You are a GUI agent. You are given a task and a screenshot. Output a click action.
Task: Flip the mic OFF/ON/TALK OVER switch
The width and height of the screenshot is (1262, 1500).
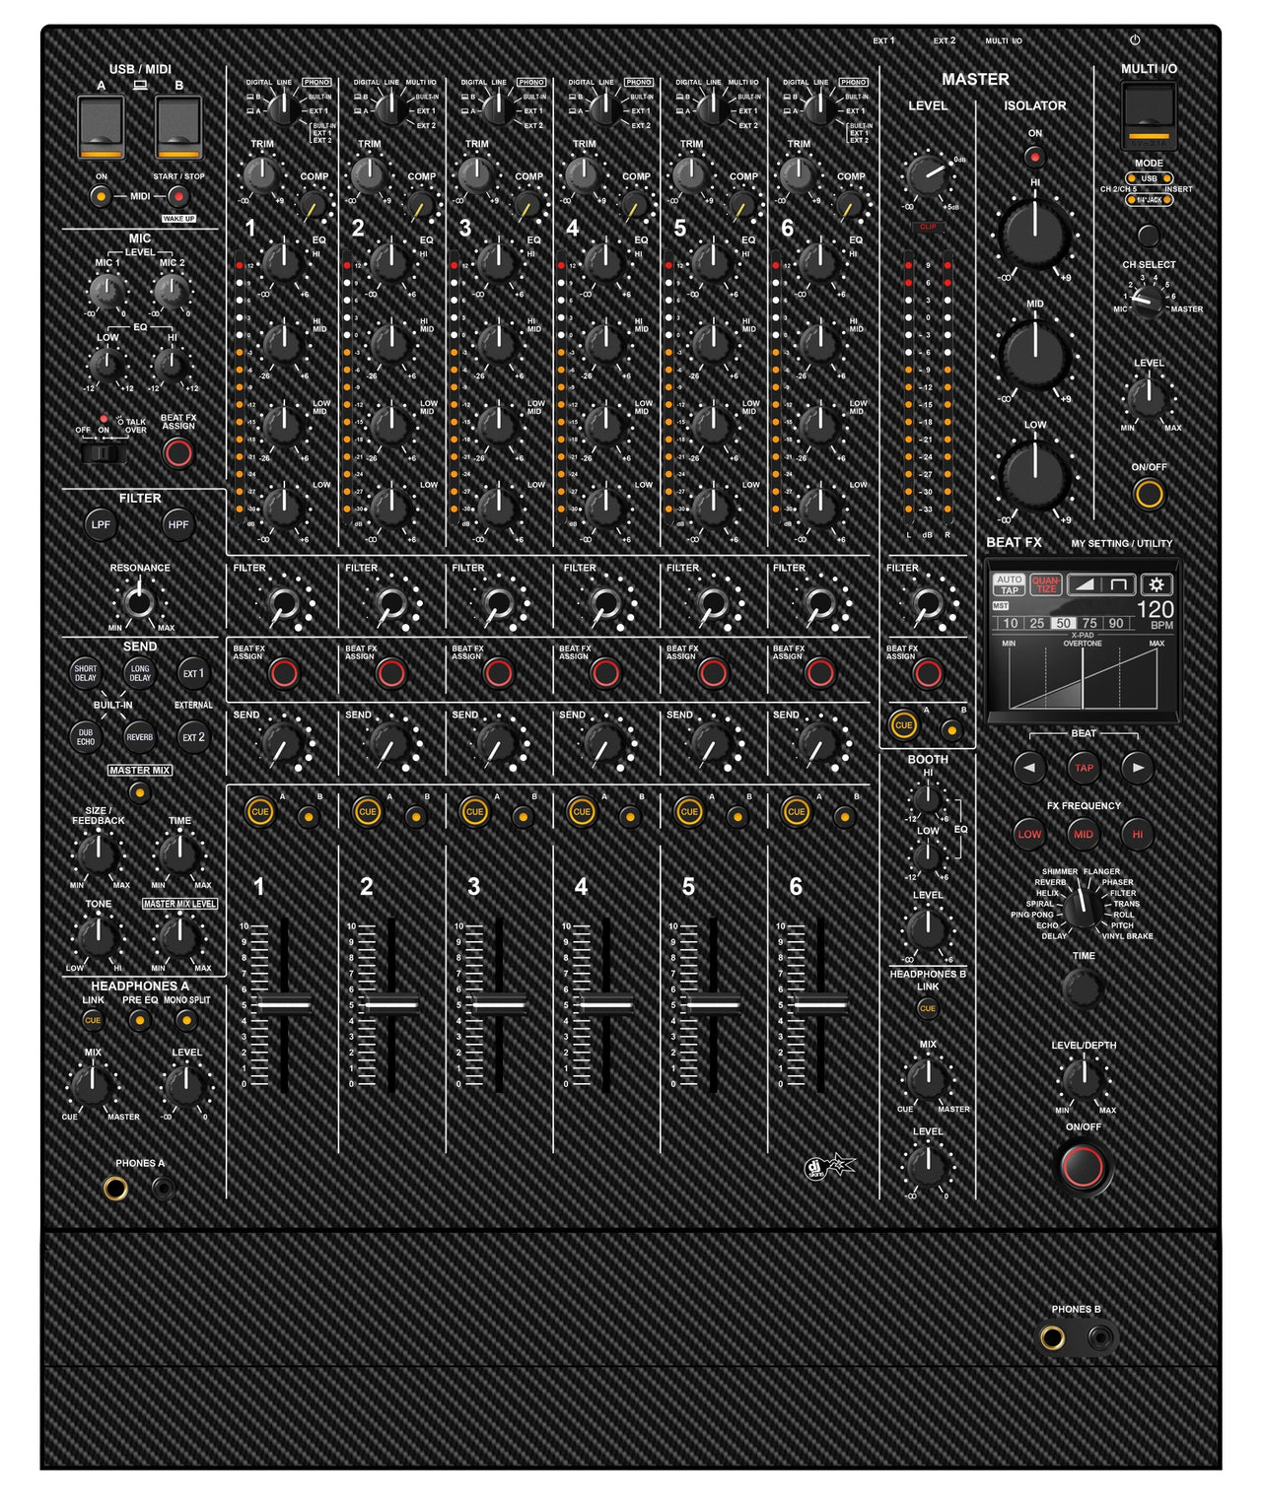tap(104, 452)
